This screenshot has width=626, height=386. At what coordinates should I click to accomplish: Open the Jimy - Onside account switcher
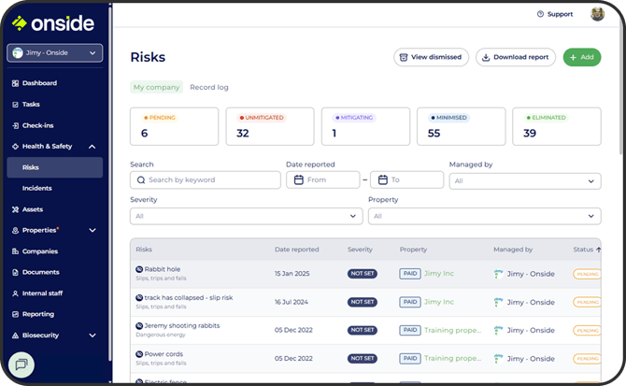55,52
